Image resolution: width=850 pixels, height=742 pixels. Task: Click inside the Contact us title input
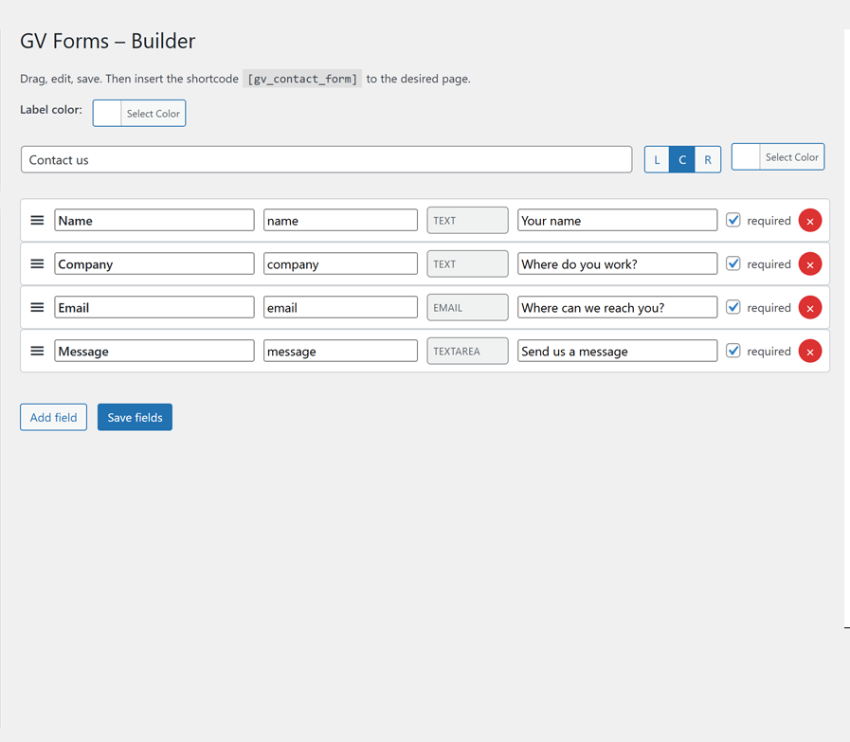(x=326, y=159)
